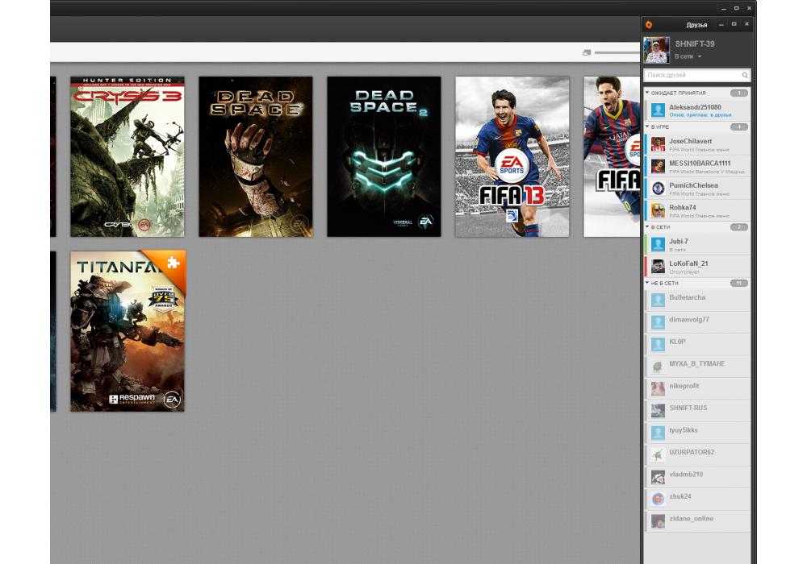807x564 pixels.
Task: Collapse the 'НЕ В СЕТИ' friends group
Action: pos(647,283)
